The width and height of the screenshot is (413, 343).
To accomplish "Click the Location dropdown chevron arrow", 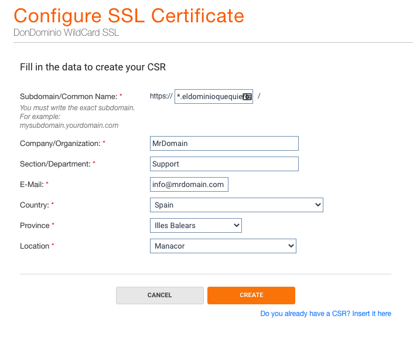I will pos(291,246).
